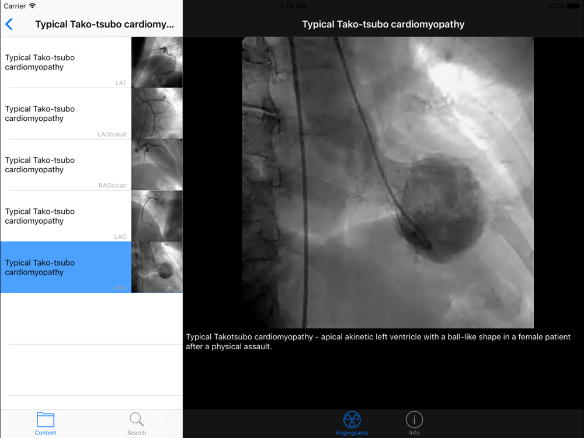Open the LAT view thumbnail
The height and width of the screenshot is (438, 584).
pyautogui.click(x=157, y=62)
